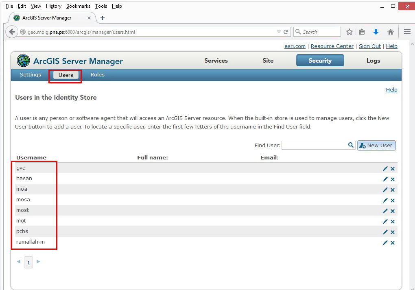415x290 pixels.
Task: Open the Edit menu
Action: [x=22, y=6]
